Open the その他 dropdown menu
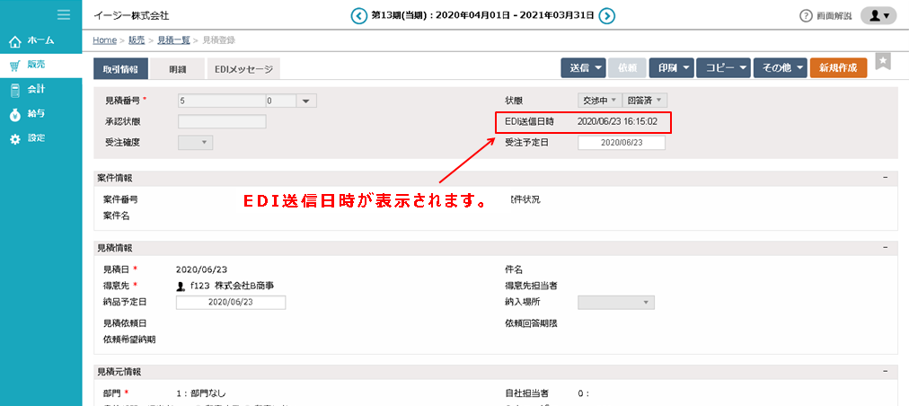This screenshot has width=909, height=406. 779,67
